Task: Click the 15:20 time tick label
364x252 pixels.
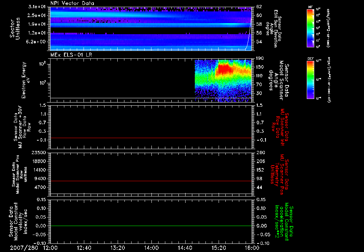Action: pyautogui.click(x=219, y=248)
